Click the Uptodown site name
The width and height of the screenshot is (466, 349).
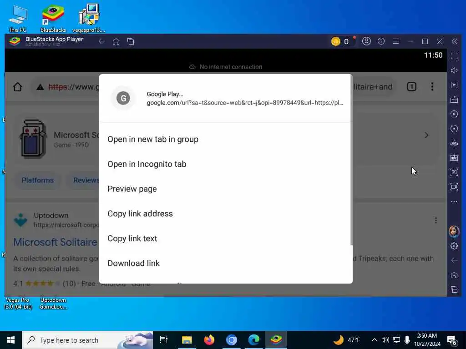(x=51, y=215)
